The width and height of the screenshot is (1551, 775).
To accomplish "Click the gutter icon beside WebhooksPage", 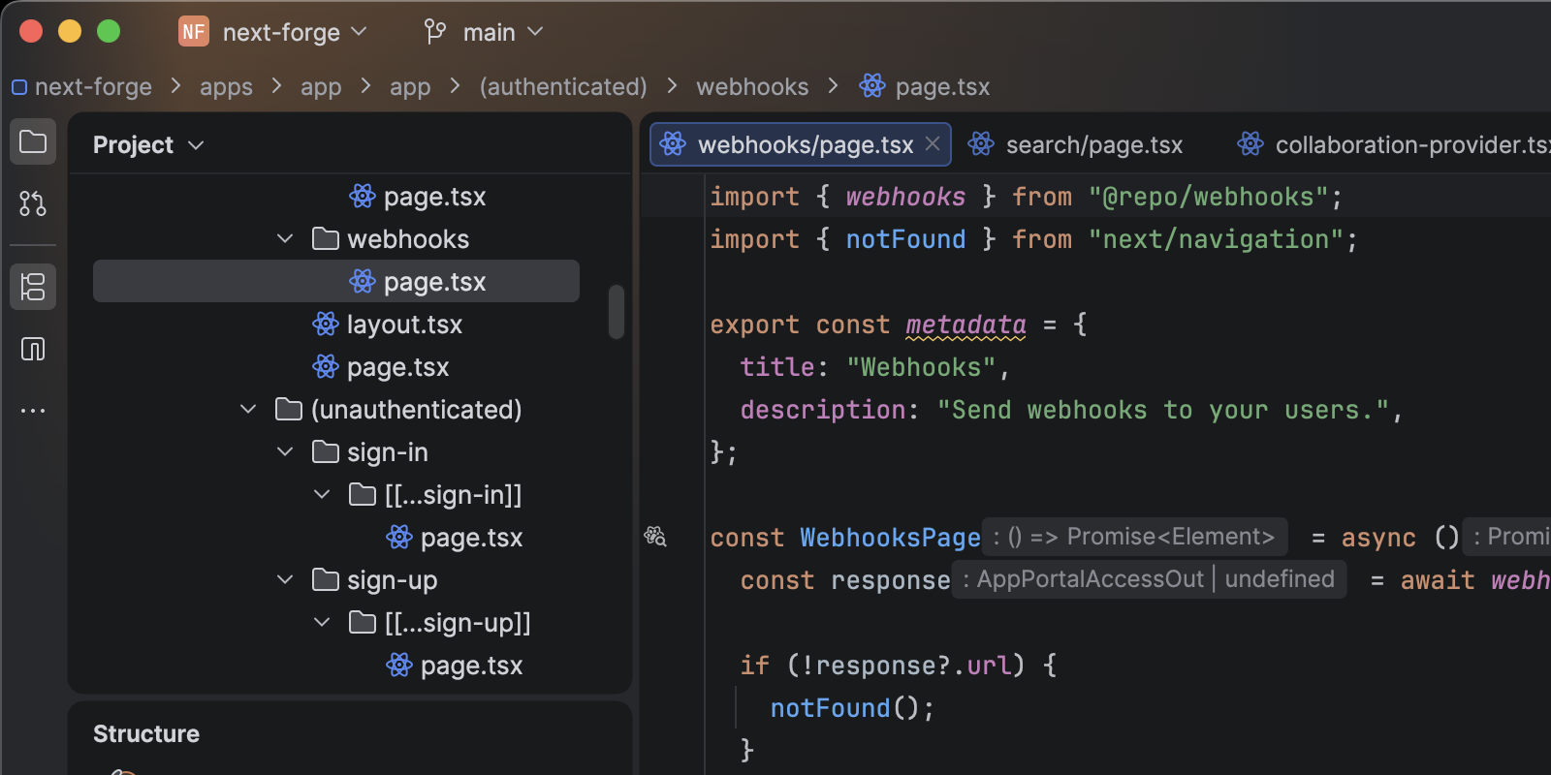I will [655, 537].
